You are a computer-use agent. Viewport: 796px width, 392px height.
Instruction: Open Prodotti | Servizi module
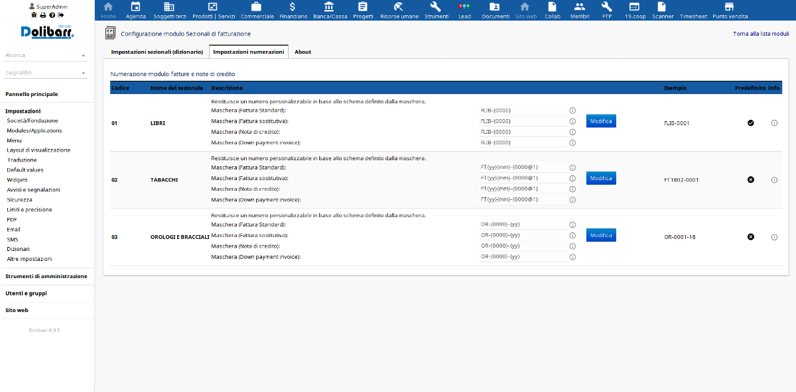pos(214,10)
